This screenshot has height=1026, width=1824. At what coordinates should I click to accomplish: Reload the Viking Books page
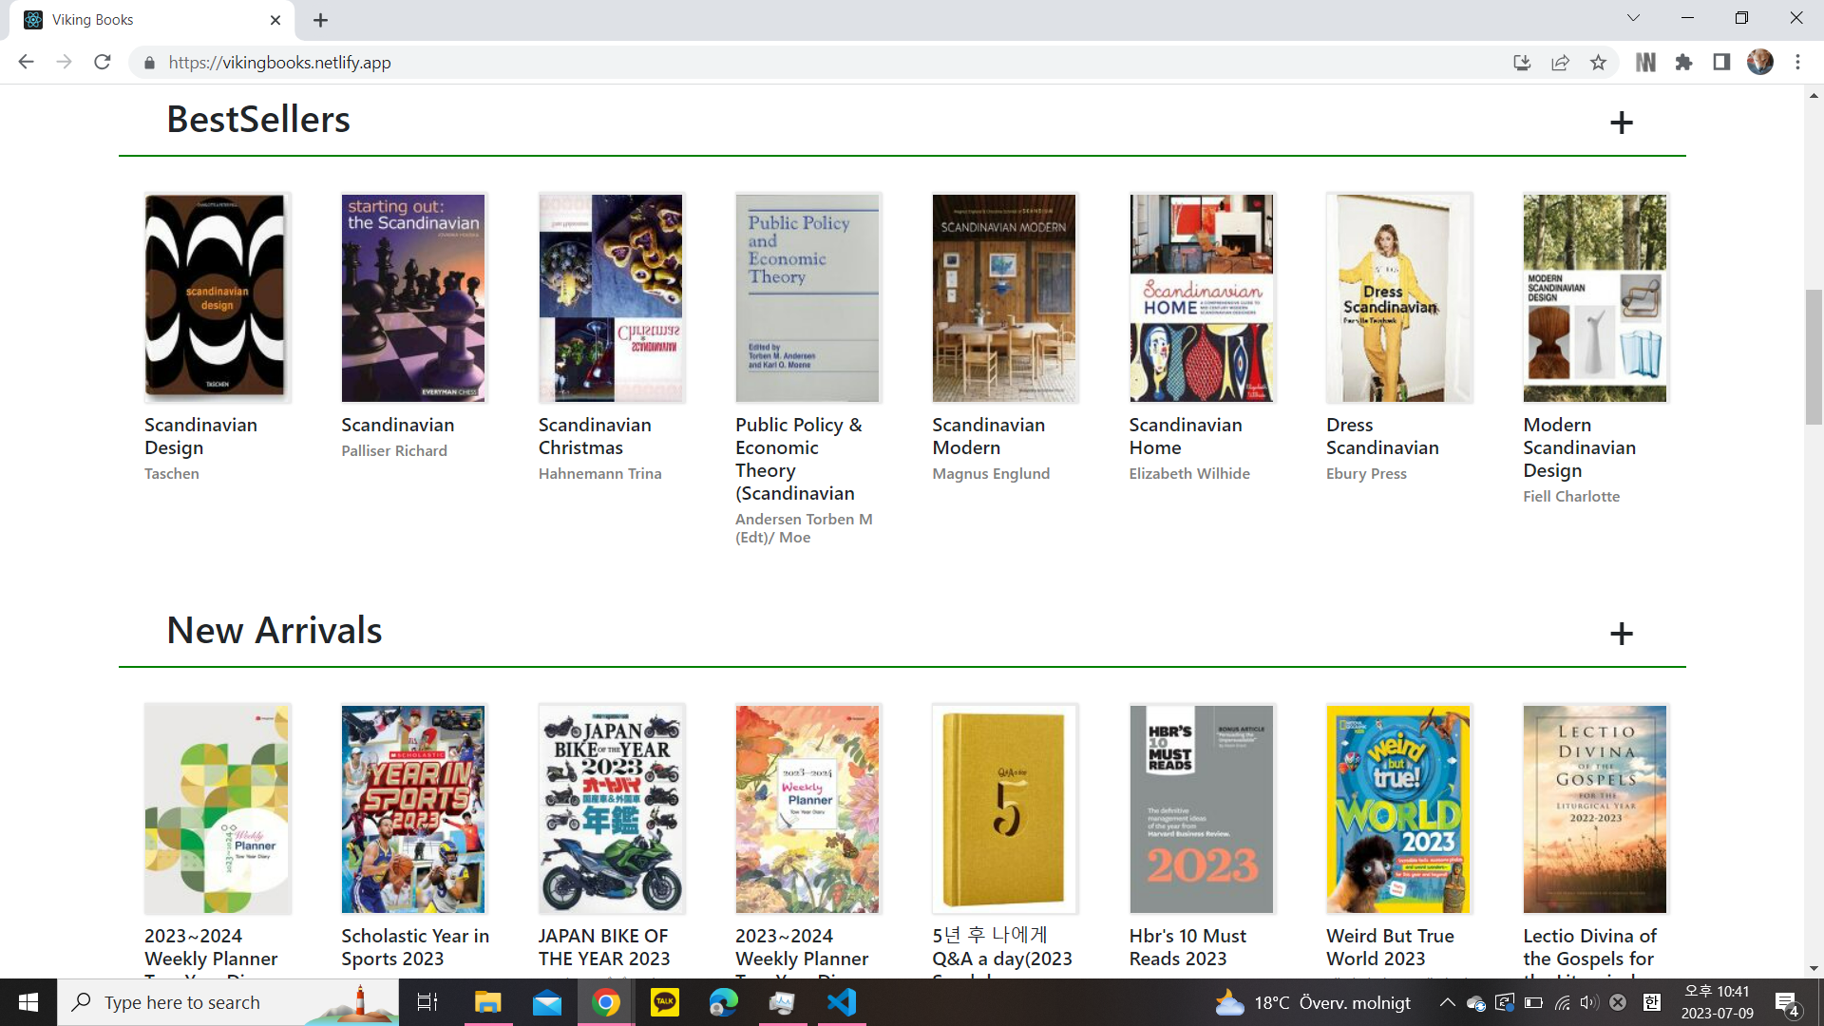[103, 63]
